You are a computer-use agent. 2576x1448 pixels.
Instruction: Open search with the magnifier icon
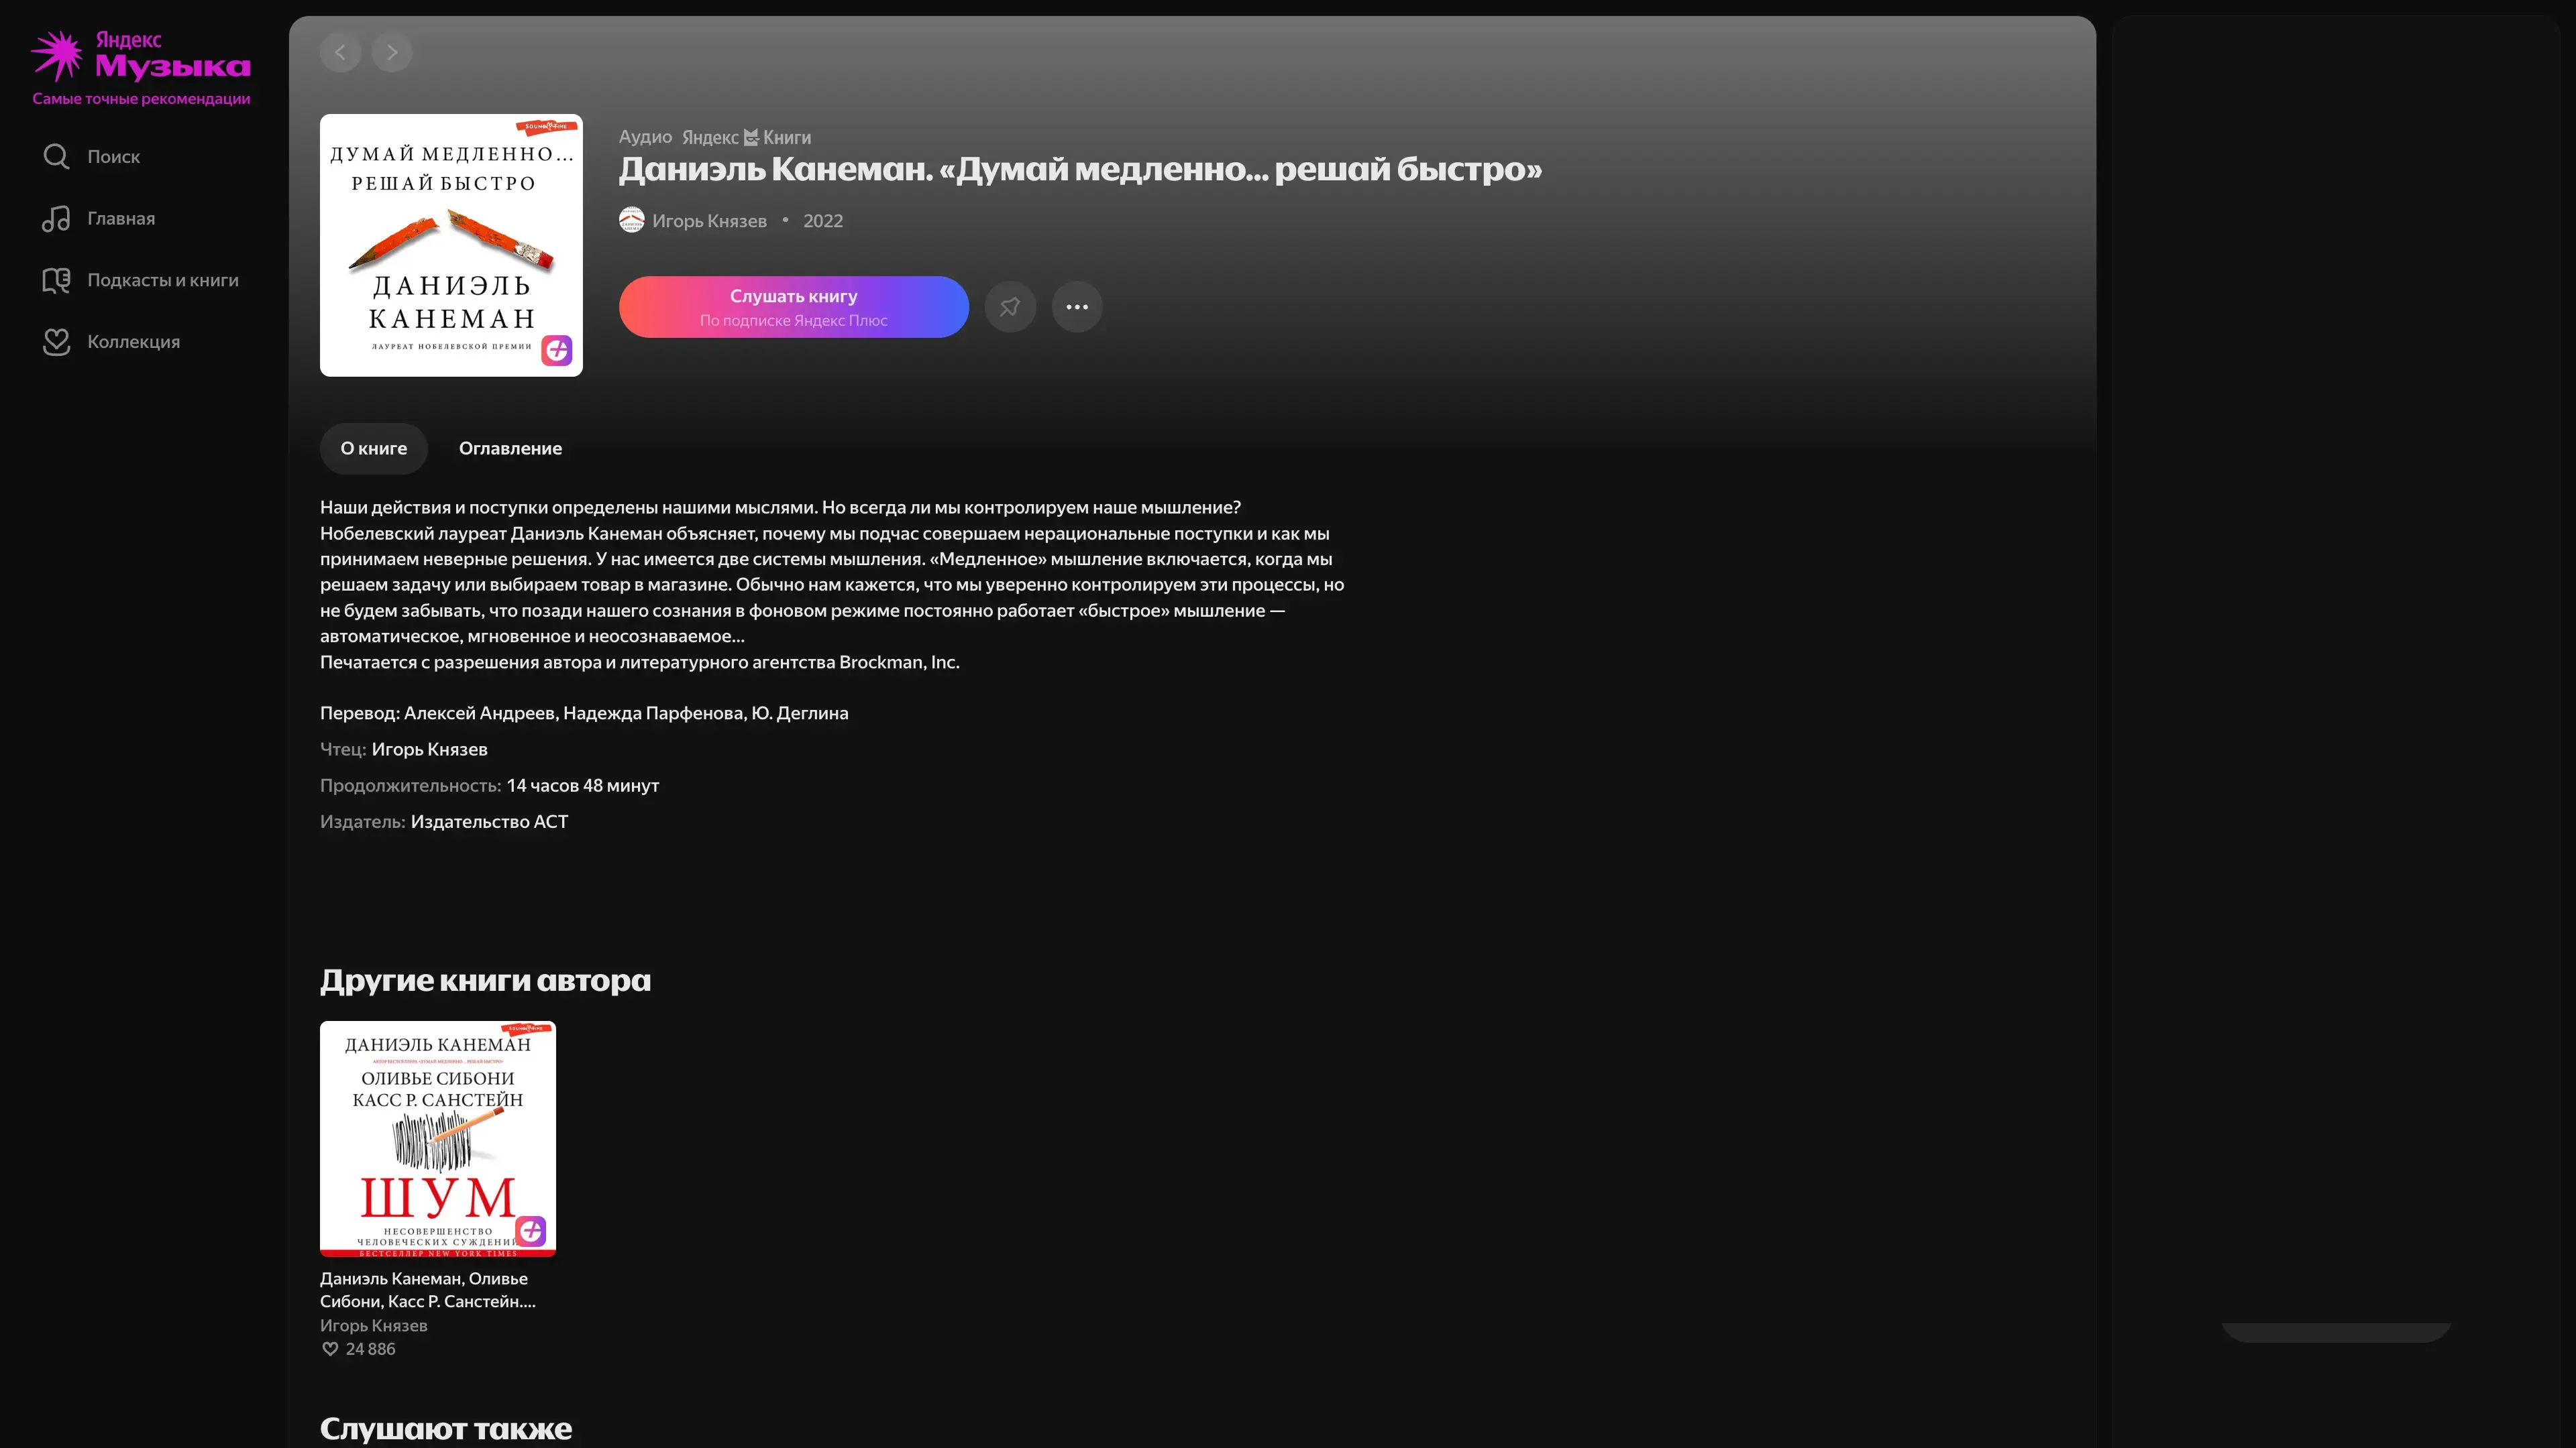click(56, 157)
